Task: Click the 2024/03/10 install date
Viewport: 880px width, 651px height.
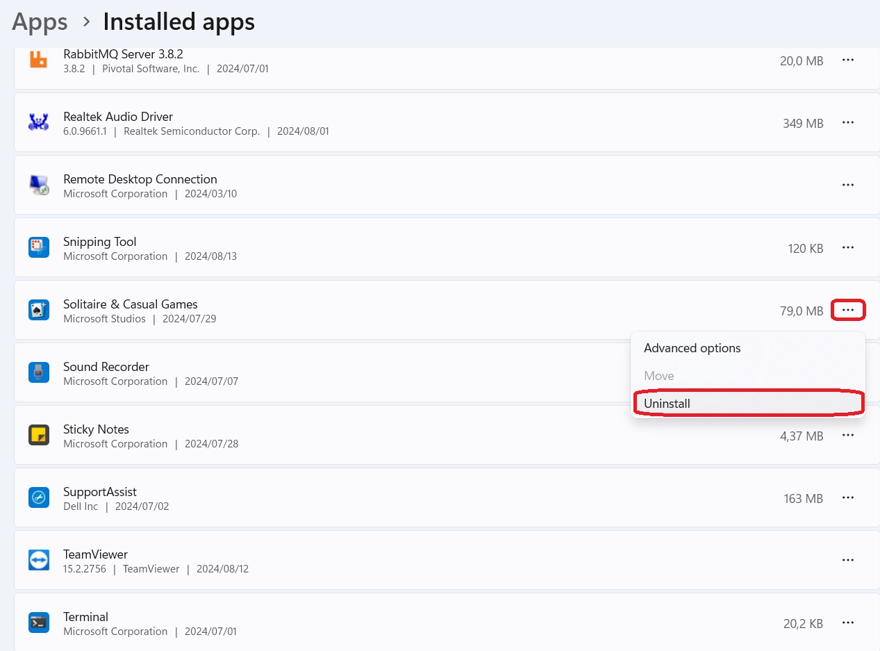Action: coord(210,194)
